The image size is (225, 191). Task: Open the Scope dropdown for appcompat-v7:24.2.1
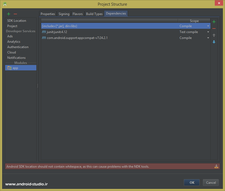coord(208,38)
